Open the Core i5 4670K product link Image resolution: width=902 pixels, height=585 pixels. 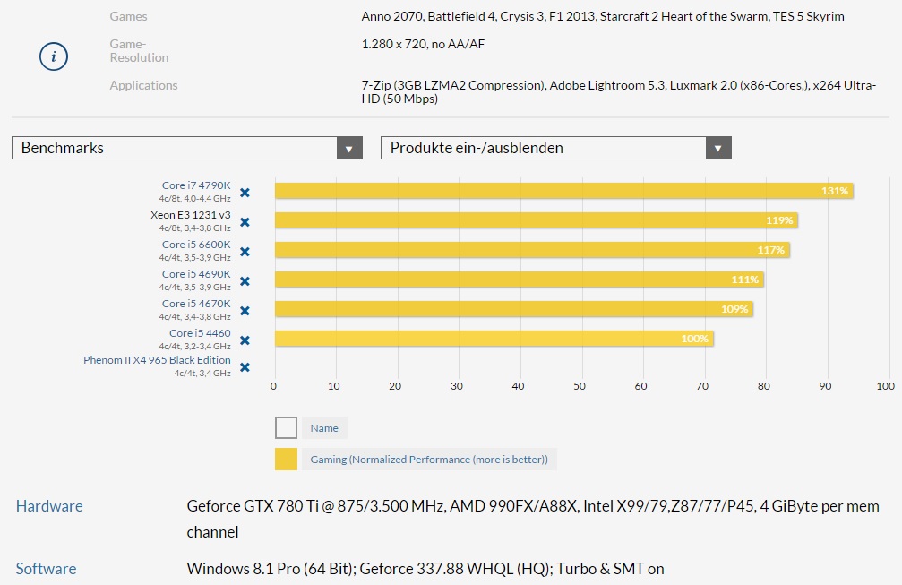(x=196, y=303)
